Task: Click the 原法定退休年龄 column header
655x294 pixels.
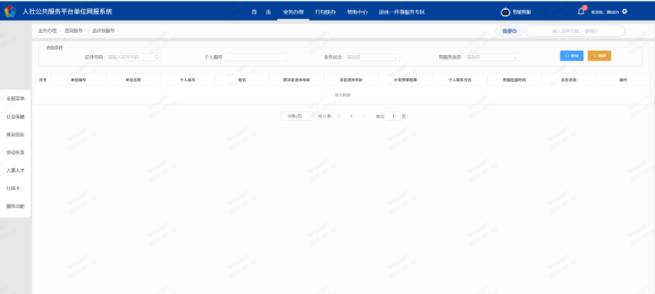Action: pyautogui.click(x=297, y=80)
